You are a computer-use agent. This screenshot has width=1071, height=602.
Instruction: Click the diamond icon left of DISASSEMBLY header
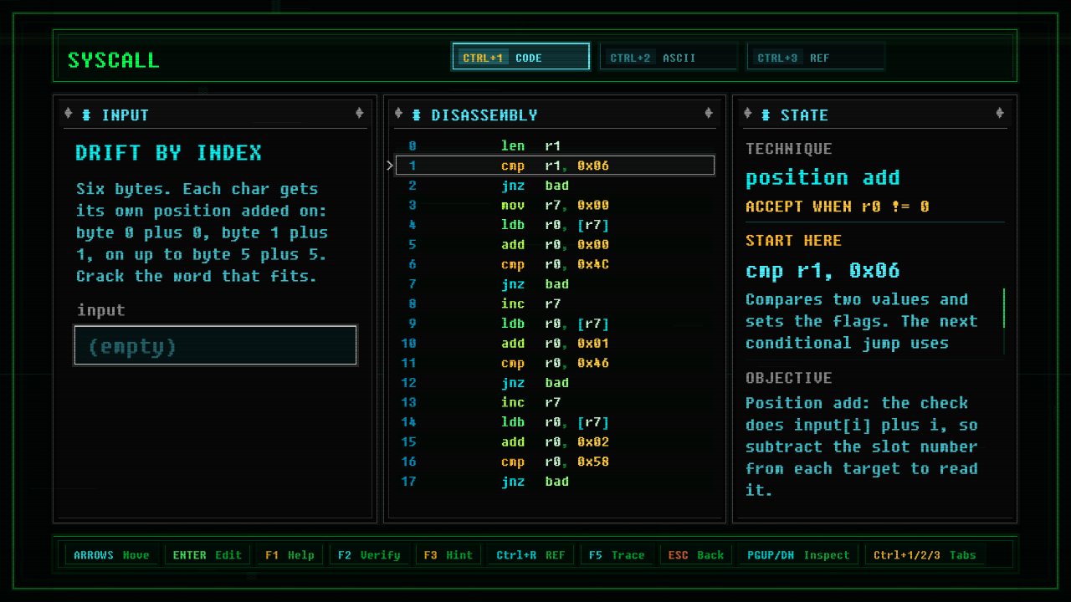(x=398, y=114)
